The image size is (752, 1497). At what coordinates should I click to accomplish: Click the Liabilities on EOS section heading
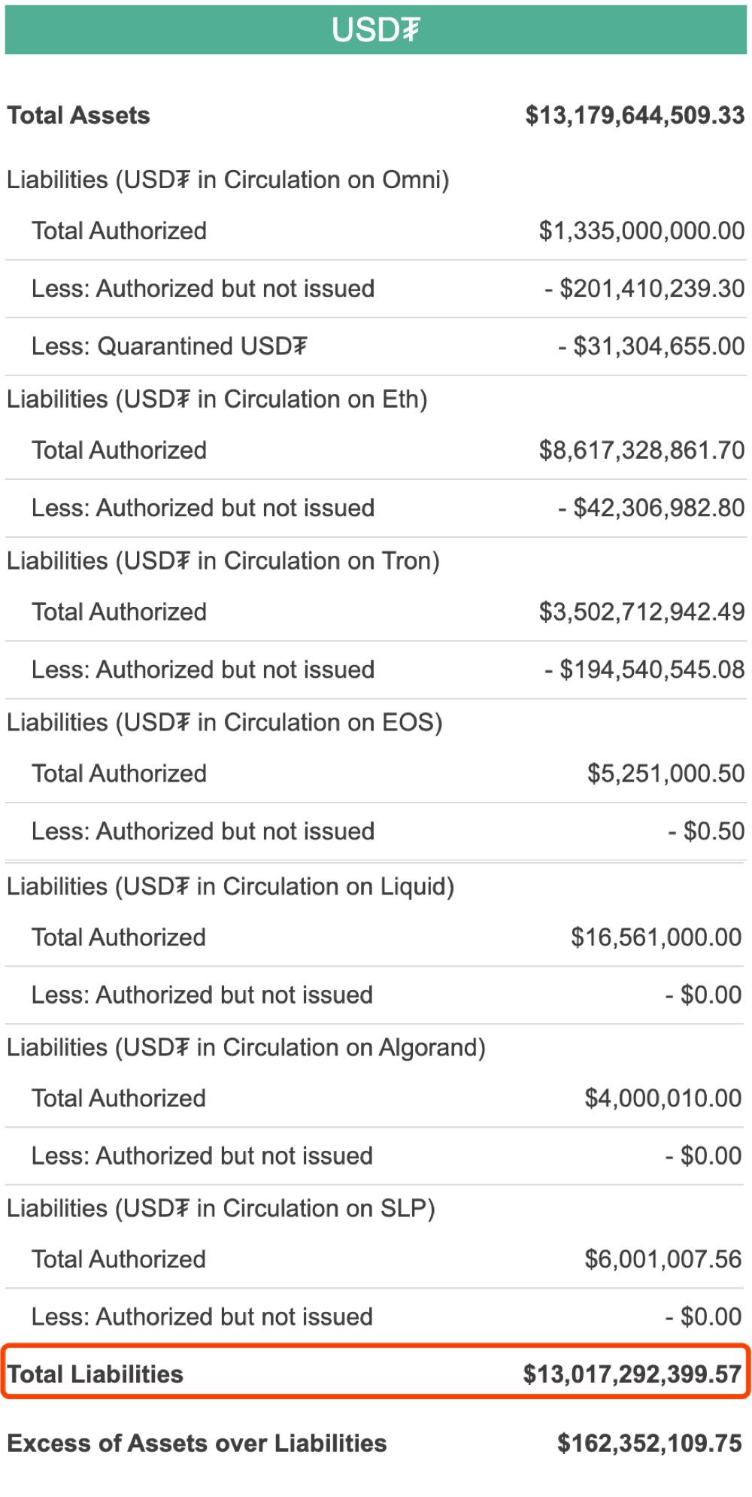[x=225, y=722]
